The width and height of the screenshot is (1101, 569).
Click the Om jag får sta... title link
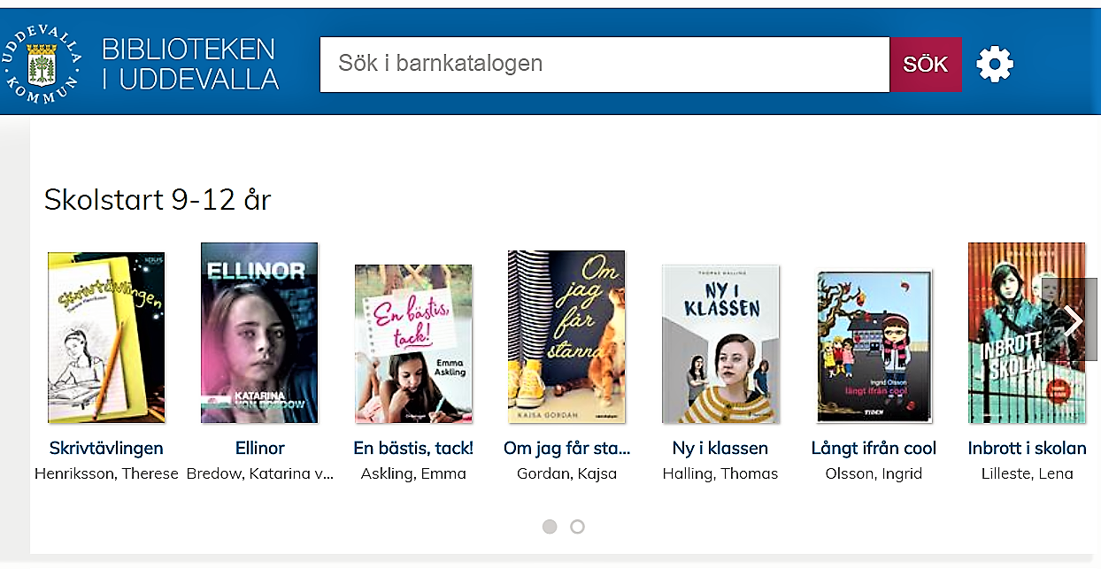click(567, 448)
